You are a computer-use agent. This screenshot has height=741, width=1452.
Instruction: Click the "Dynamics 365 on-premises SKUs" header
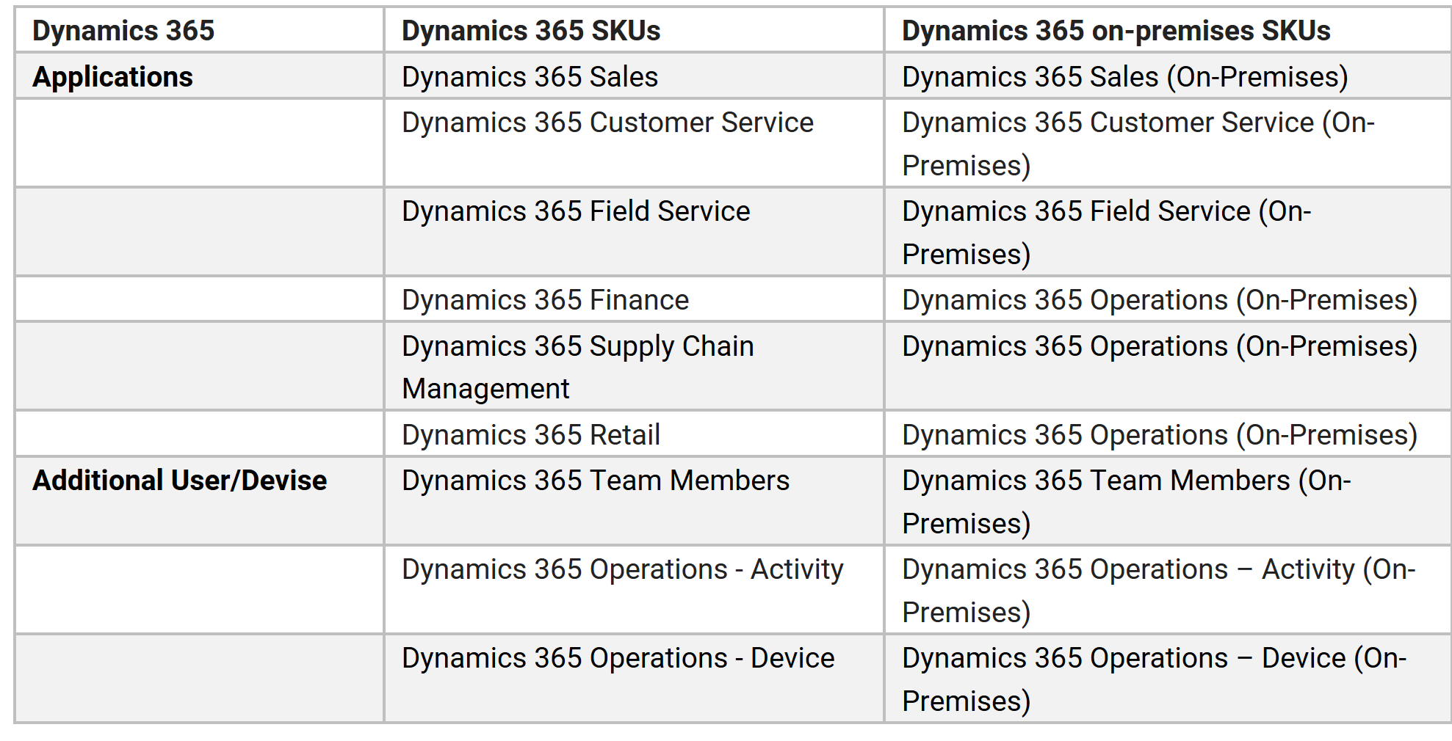click(1116, 31)
